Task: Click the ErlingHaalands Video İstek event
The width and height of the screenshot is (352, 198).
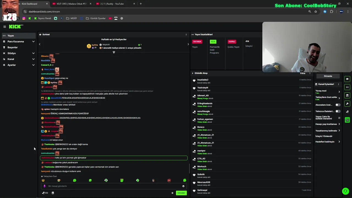Action: tap(252, 105)
